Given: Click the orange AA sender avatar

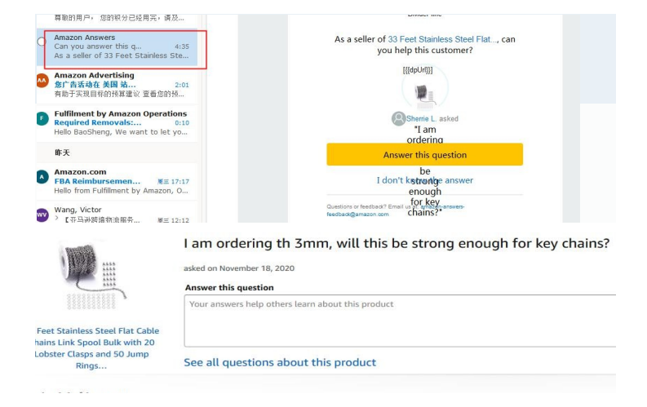Looking at the screenshot, I should (42, 81).
